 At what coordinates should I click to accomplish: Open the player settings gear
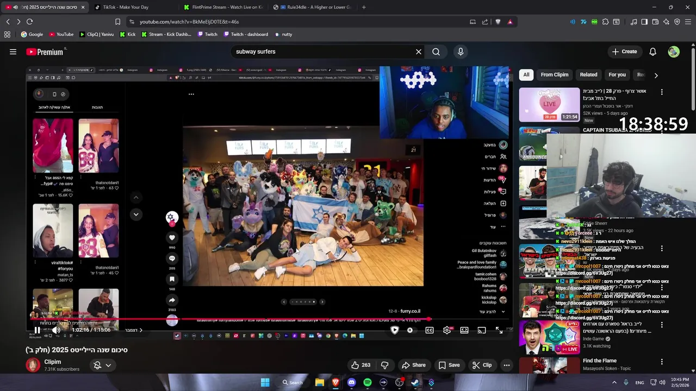pyautogui.click(x=447, y=330)
